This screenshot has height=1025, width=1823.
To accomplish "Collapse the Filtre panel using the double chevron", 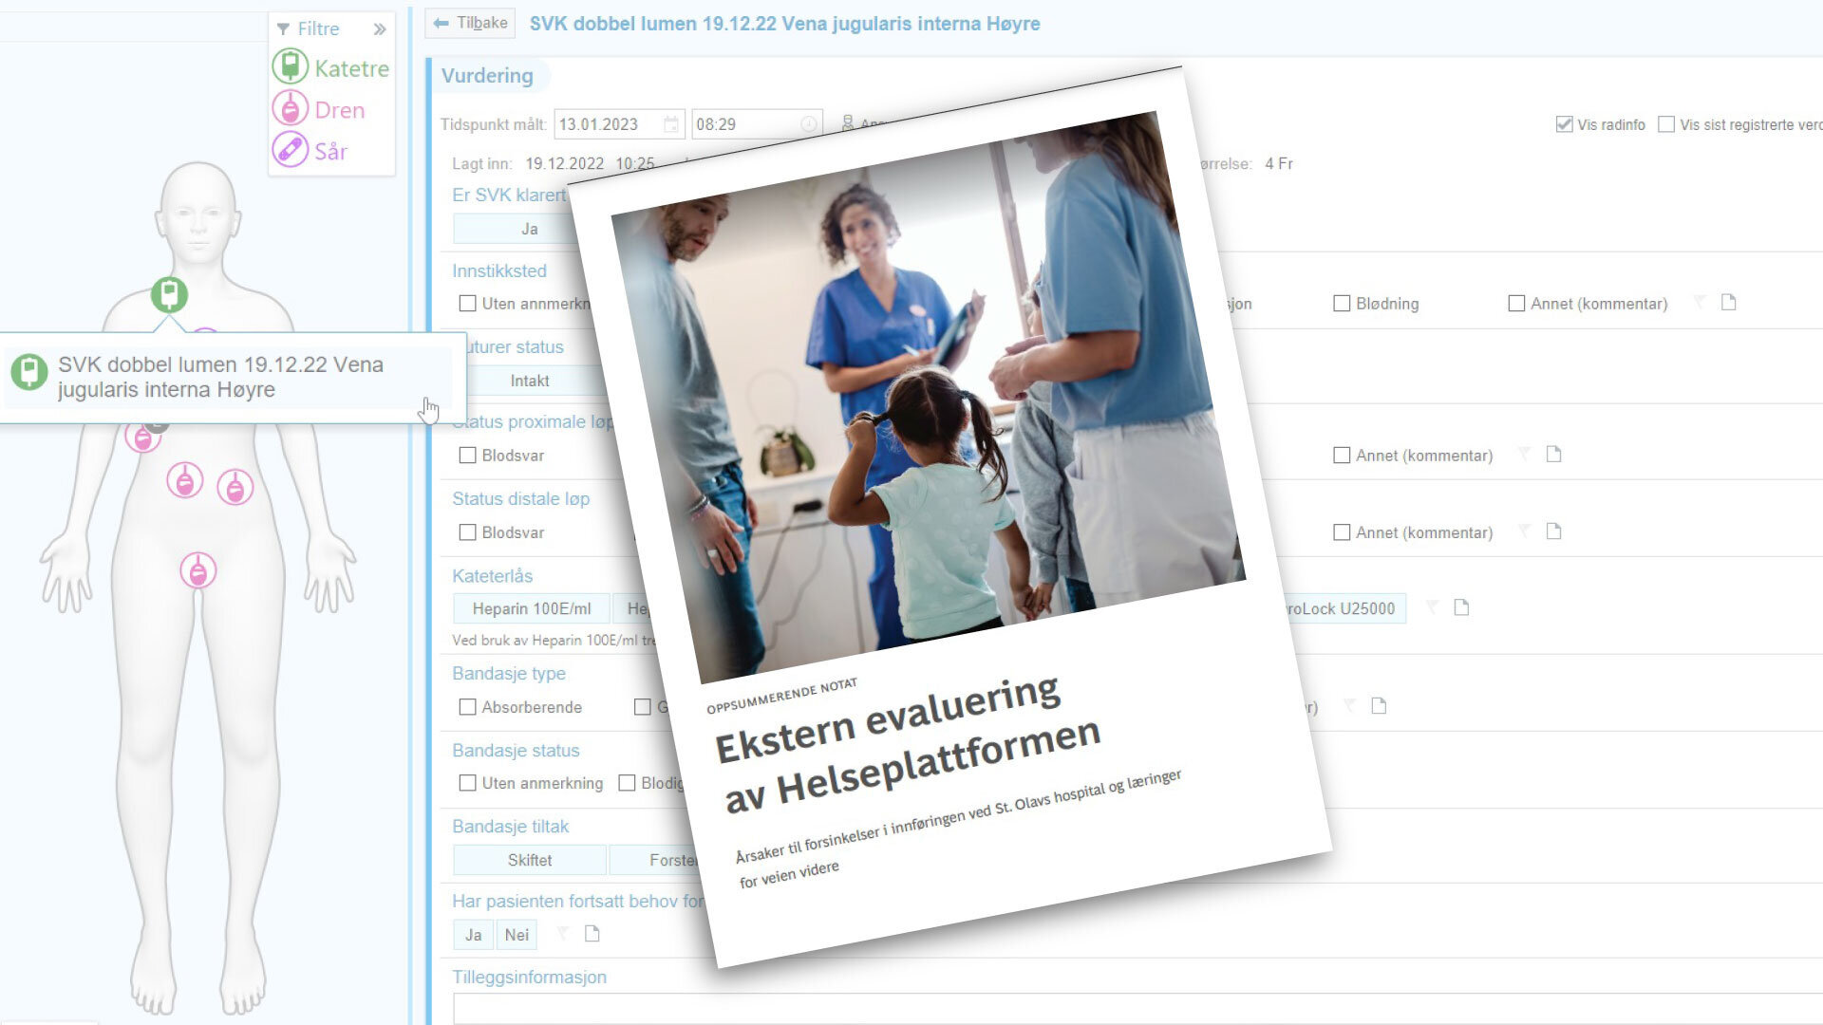I will click(x=379, y=28).
